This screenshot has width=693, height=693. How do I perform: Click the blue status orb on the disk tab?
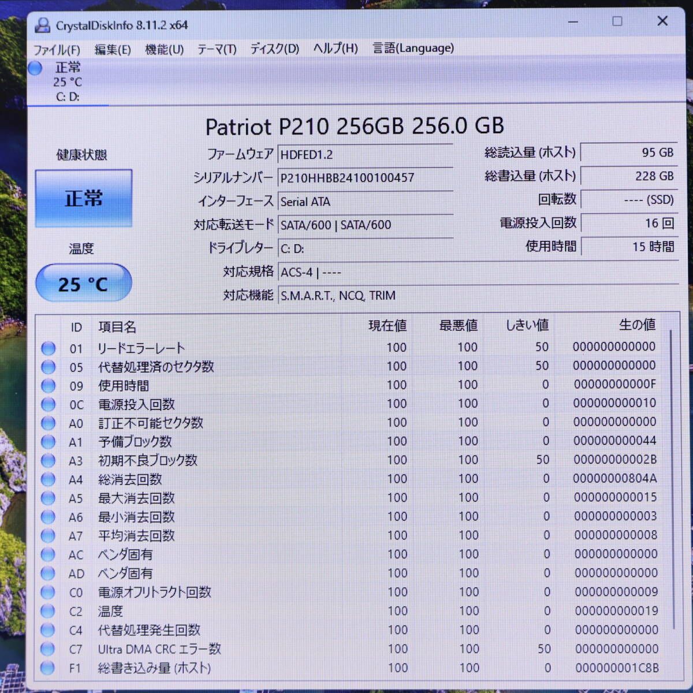35,68
